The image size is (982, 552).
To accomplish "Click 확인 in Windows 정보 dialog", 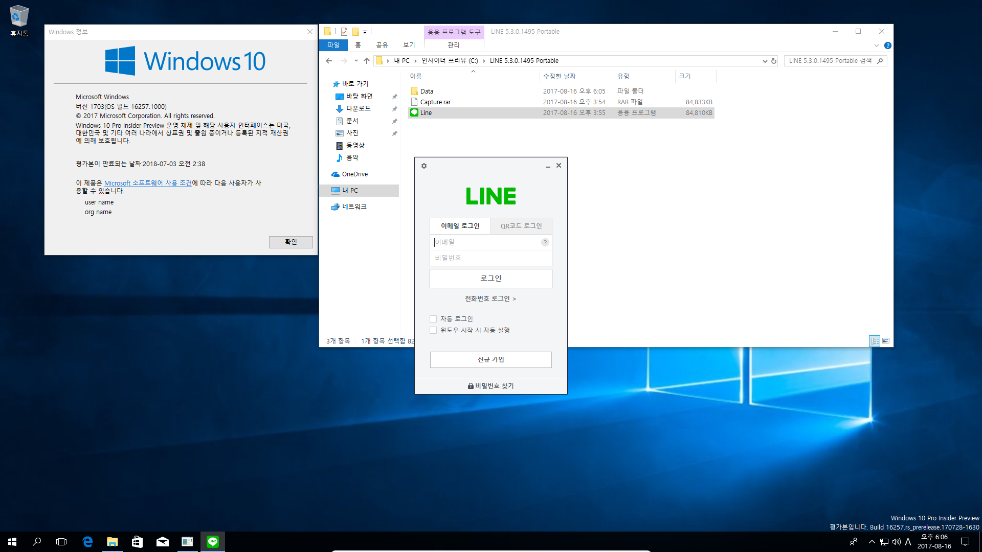I will pyautogui.click(x=291, y=242).
